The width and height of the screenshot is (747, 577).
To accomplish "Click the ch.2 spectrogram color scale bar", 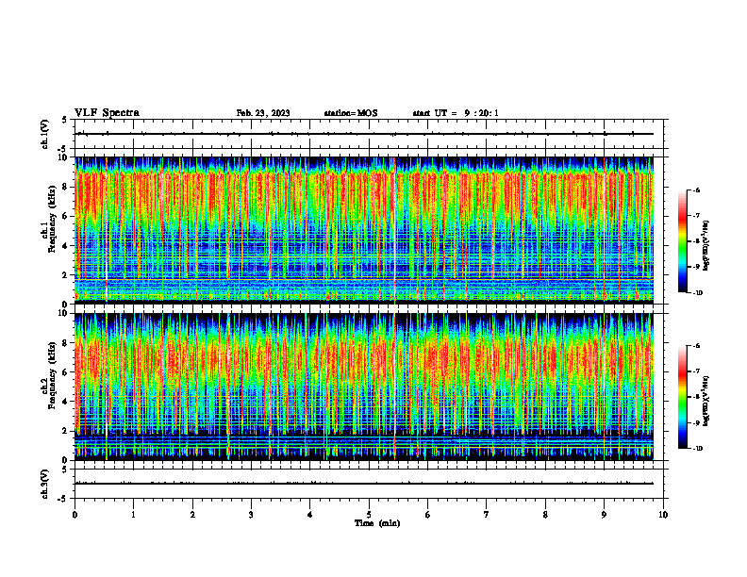I will [682, 397].
